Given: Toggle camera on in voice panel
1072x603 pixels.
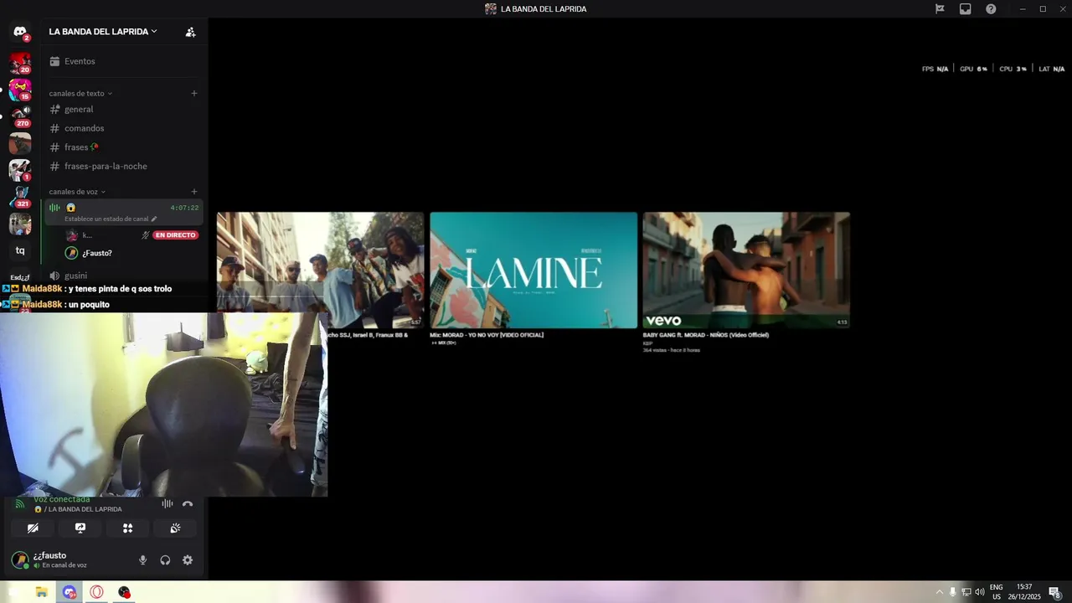Looking at the screenshot, I should pyautogui.click(x=33, y=528).
